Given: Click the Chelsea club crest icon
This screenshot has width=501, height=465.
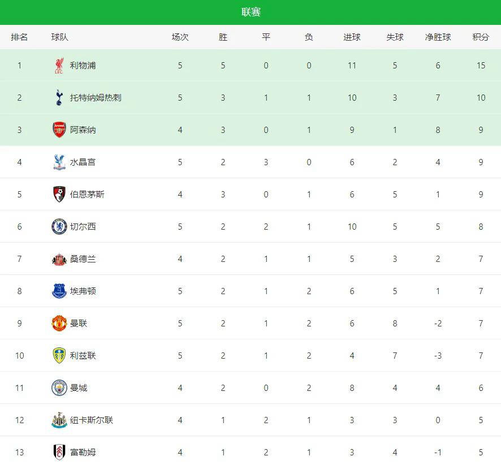Looking at the screenshot, I should [59, 227].
